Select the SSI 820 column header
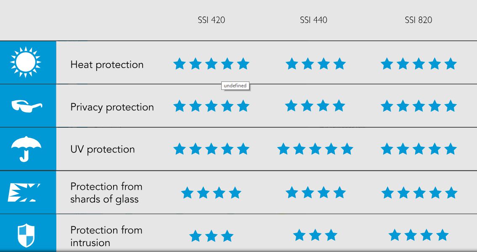Viewport: 477px width, 252px height. (419, 20)
